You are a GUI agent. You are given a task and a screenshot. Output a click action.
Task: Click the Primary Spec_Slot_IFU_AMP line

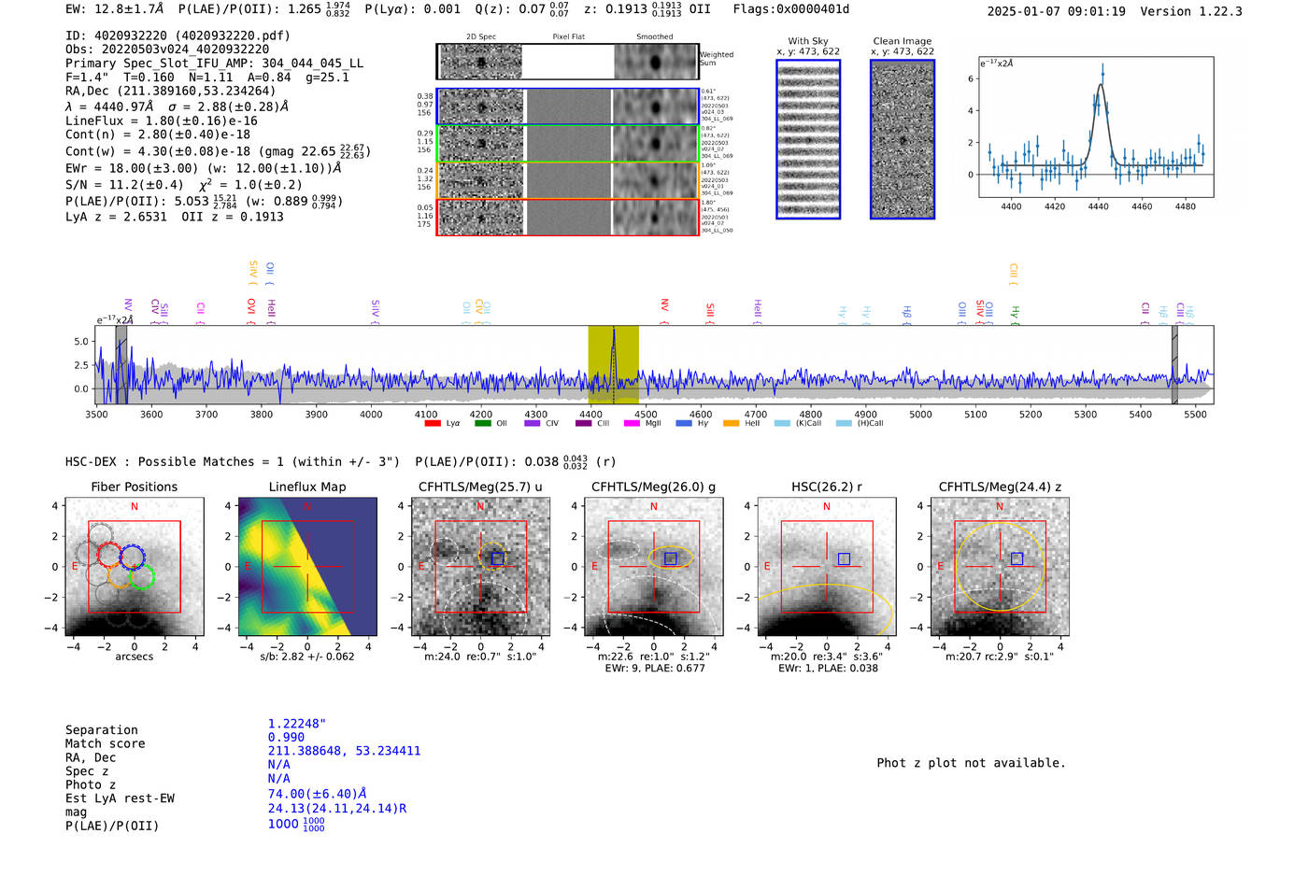(x=215, y=64)
